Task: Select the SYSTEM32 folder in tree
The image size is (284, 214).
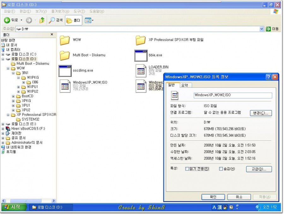Action: pyautogui.click(x=30, y=119)
